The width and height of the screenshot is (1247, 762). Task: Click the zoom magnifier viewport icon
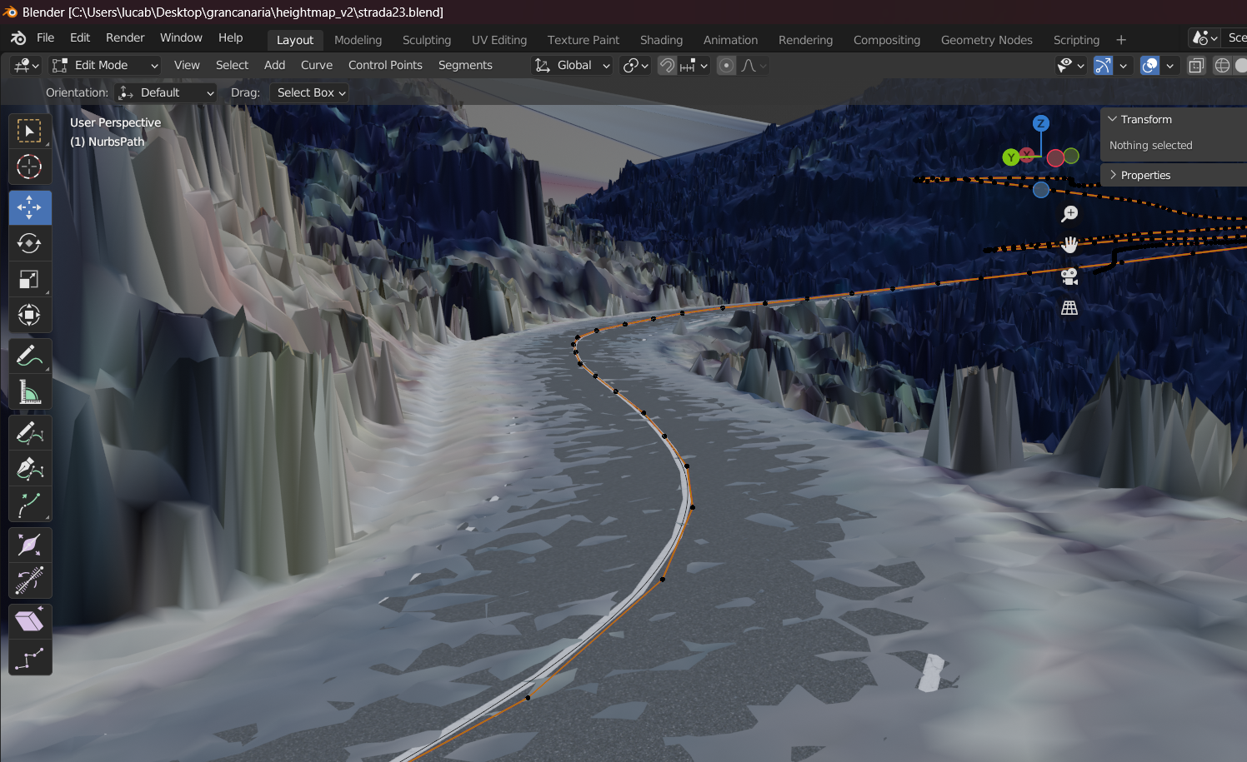coord(1069,214)
